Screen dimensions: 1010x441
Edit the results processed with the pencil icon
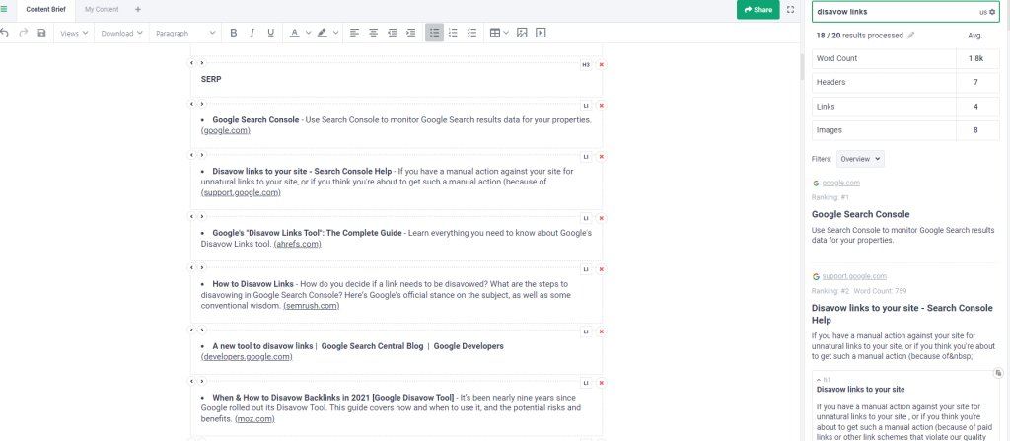[910, 36]
